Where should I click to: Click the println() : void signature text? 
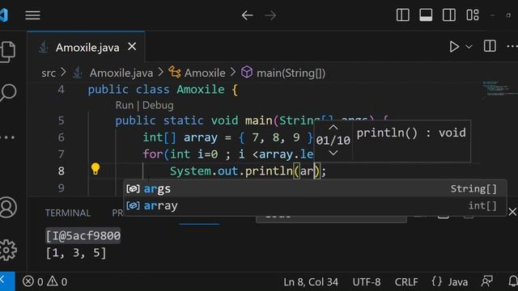point(411,133)
